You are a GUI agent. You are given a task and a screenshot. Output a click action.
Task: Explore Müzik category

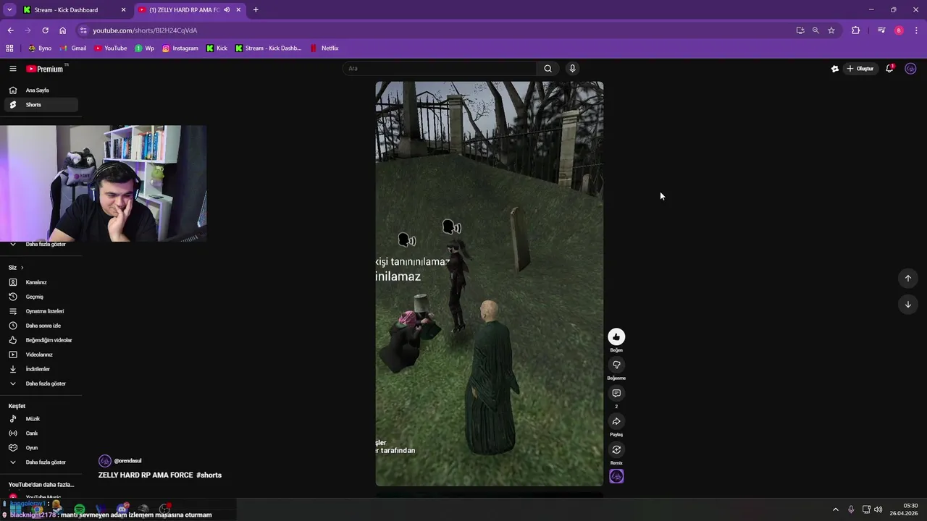40,419
